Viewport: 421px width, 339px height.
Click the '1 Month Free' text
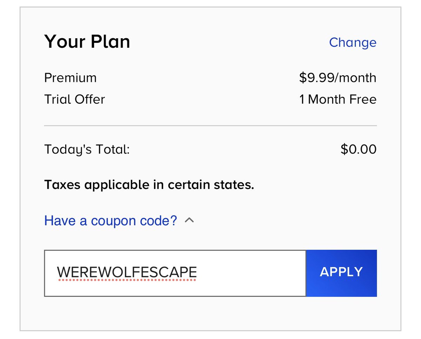pyautogui.click(x=338, y=99)
